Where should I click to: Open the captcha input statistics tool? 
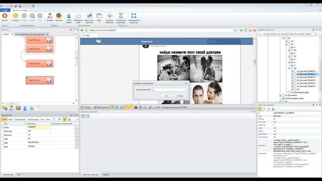[x=90, y=18]
